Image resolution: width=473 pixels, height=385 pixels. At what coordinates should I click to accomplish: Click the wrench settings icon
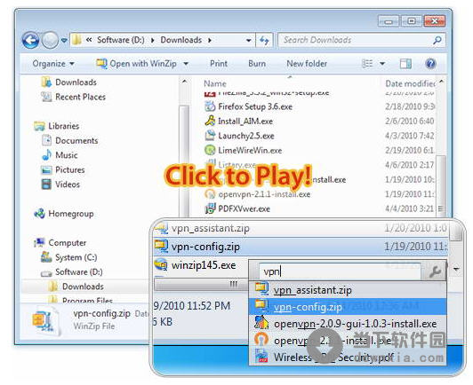point(435,271)
